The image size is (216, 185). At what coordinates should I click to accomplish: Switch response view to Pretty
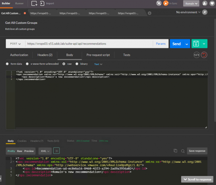coord(11,151)
